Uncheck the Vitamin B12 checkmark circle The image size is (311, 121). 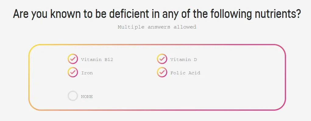(72, 59)
